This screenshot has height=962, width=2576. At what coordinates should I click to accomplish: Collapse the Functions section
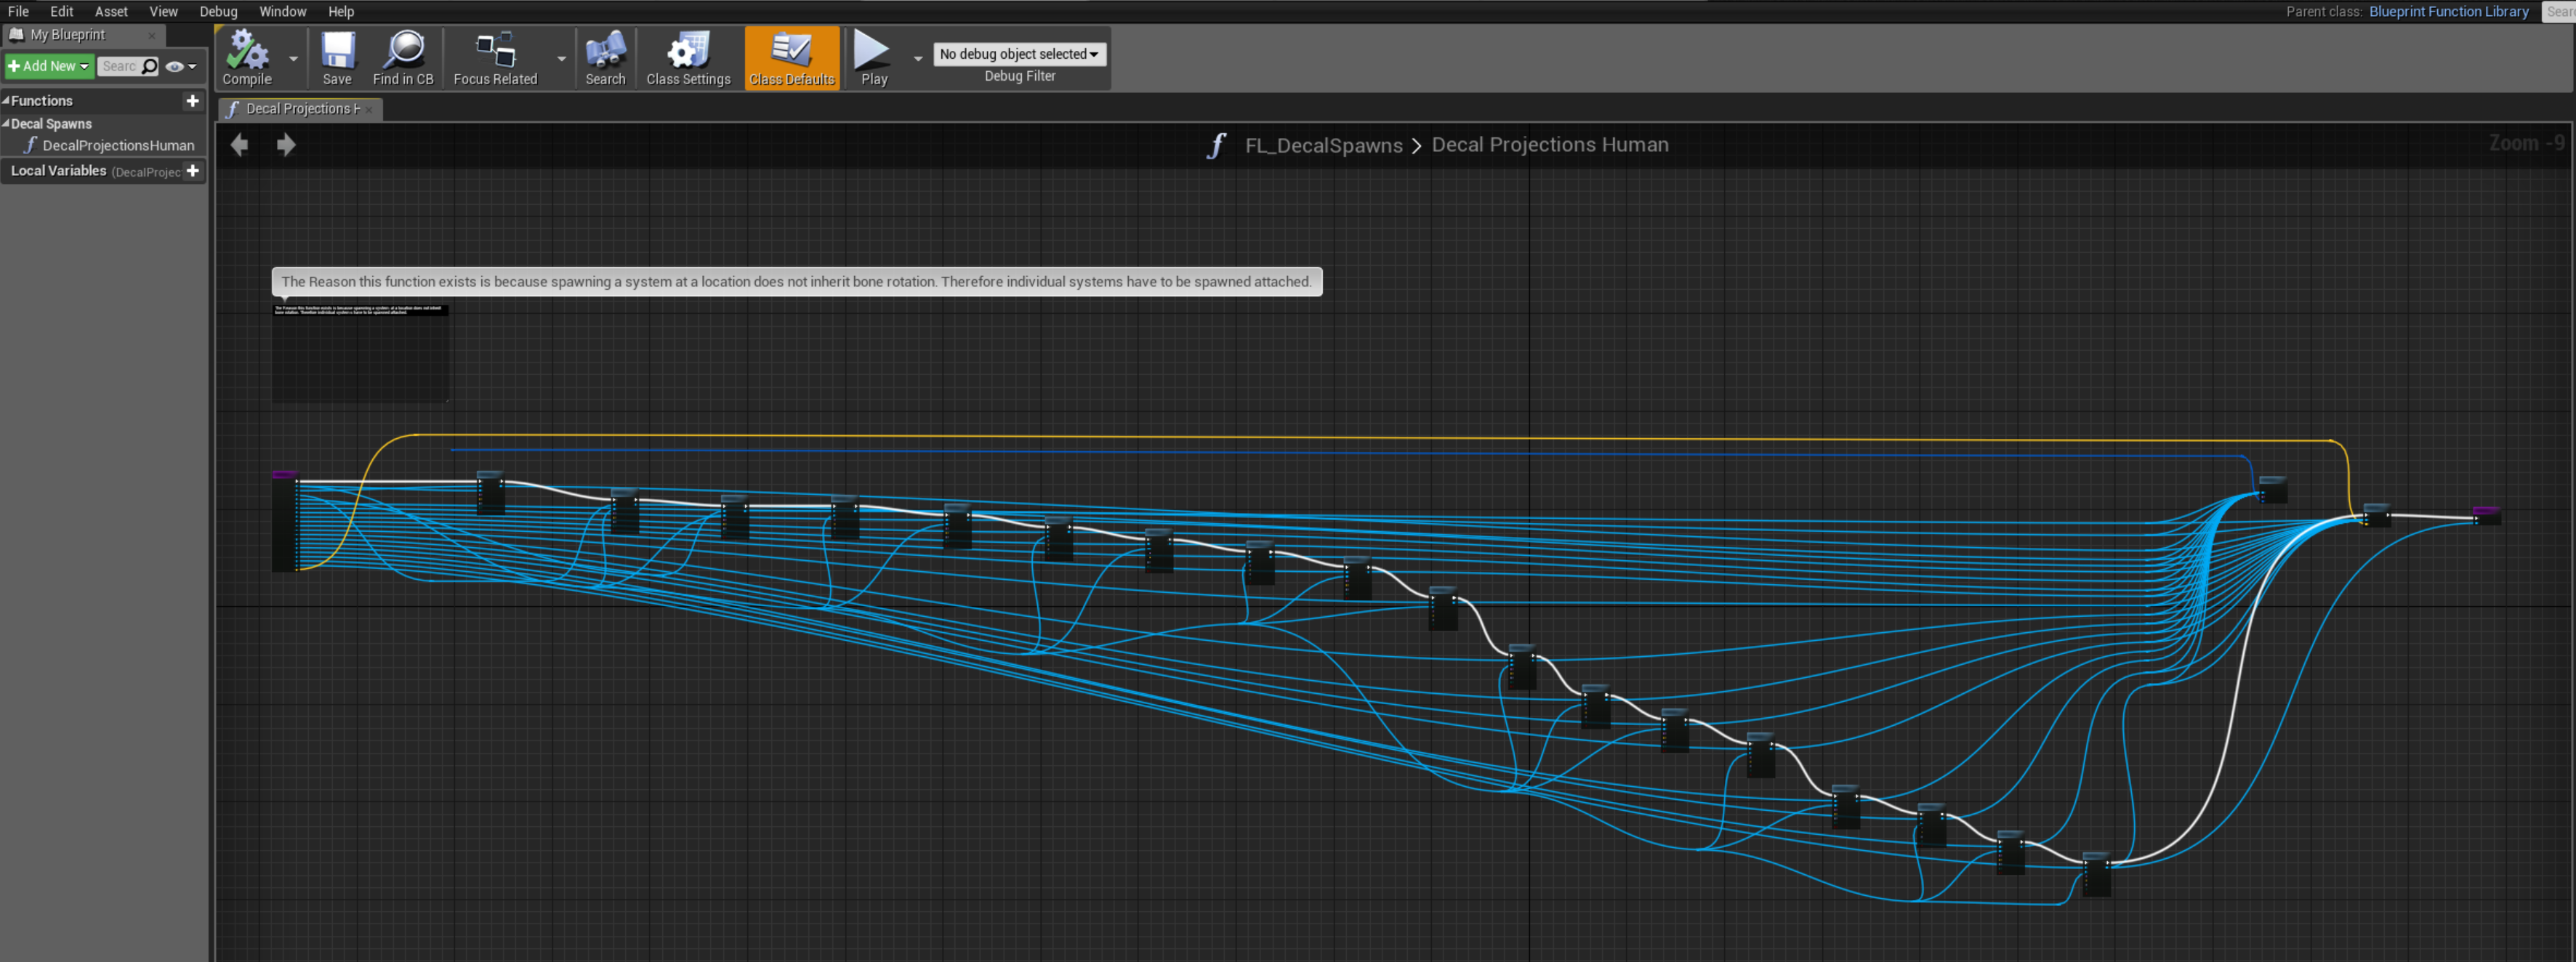[6, 100]
